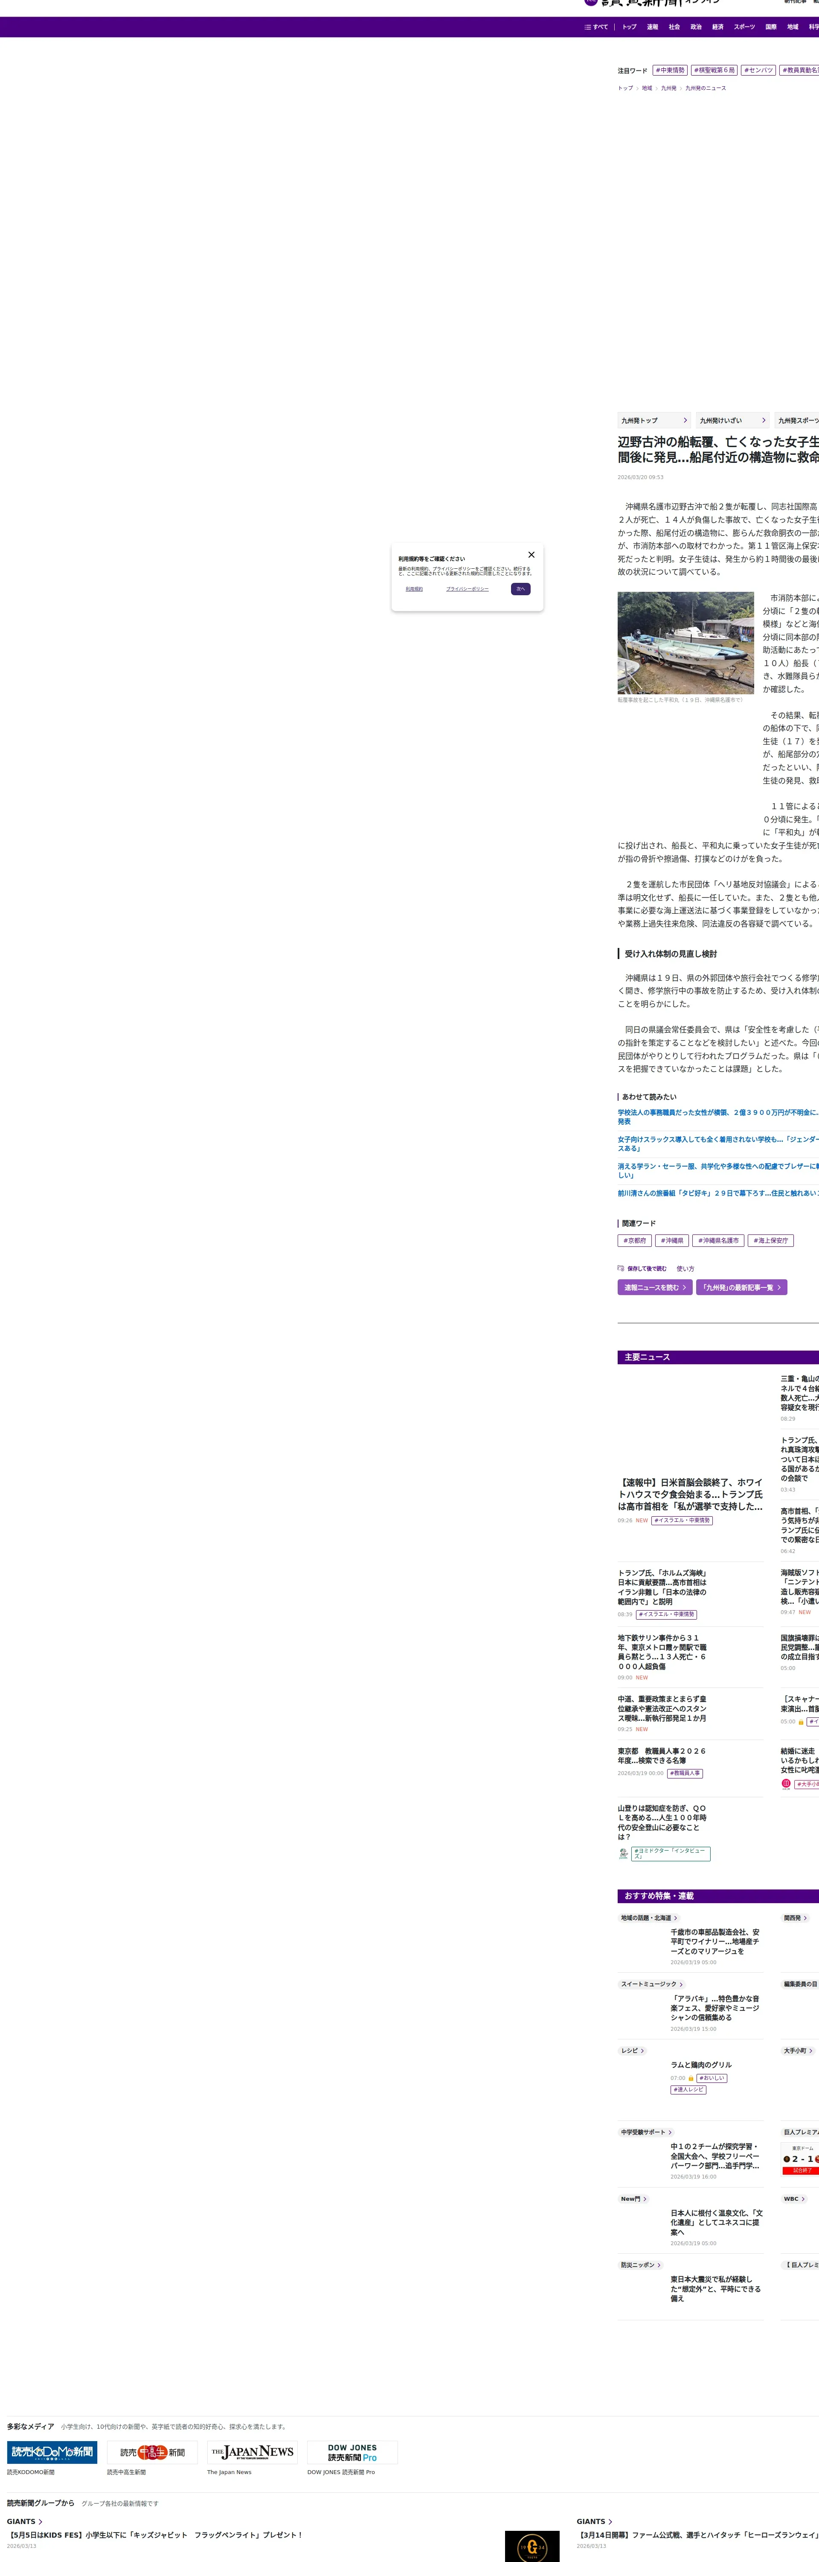This screenshot has height=2562, width=819.
Task: Click the #中東情勢 trending tag
Action: tap(670, 70)
